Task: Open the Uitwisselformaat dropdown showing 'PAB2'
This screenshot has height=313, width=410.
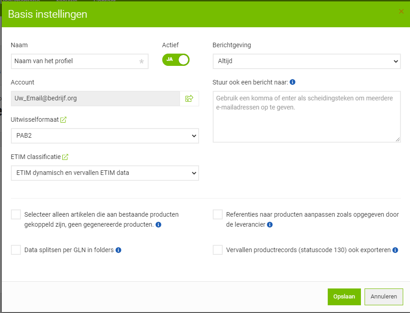Action: point(105,135)
